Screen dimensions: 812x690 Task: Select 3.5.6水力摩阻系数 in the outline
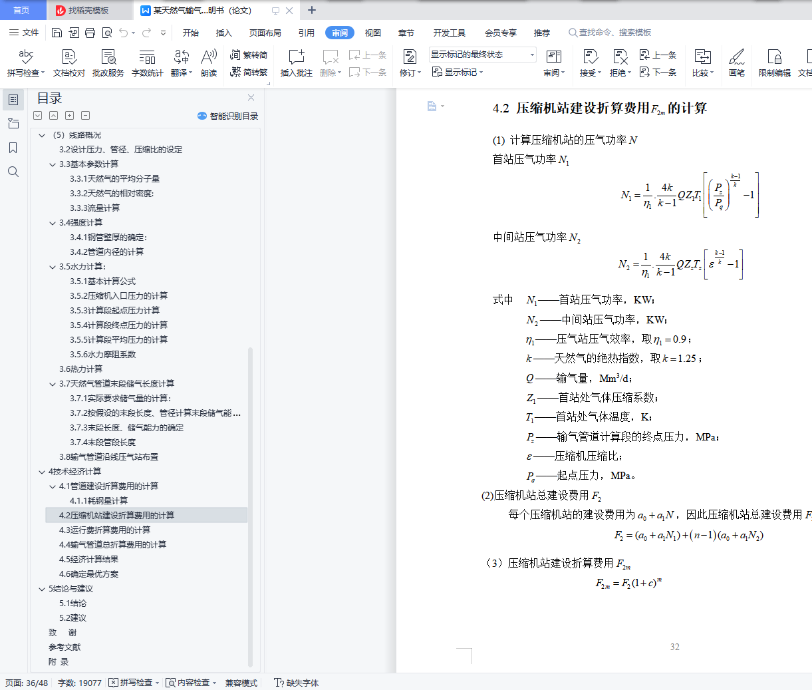[x=103, y=355]
